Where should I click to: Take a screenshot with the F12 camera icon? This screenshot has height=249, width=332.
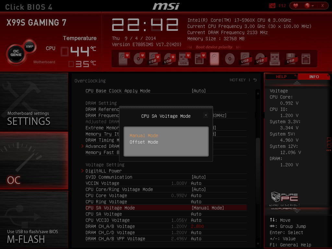coord(272,6)
